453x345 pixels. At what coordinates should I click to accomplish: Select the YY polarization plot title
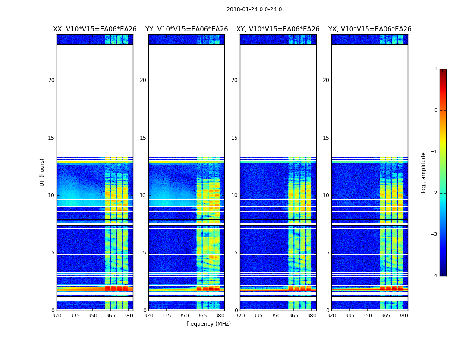(186, 29)
